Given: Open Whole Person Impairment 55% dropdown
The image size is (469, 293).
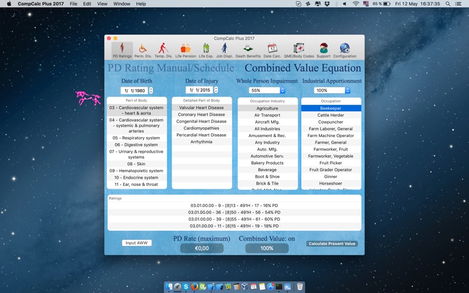Looking at the screenshot, I should (267, 90).
